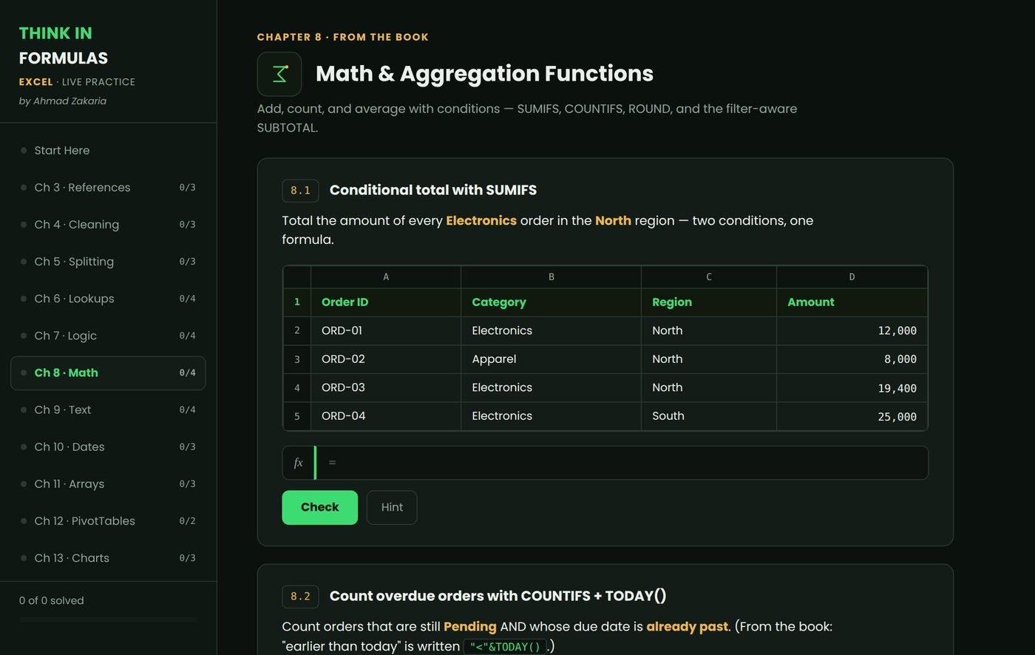Click the 12,000 amount cell
Screen dimensions: 1035x655
tap(852, 330)
